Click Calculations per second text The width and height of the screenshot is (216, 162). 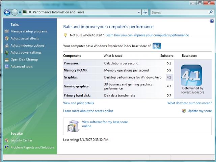pos(121,63)
